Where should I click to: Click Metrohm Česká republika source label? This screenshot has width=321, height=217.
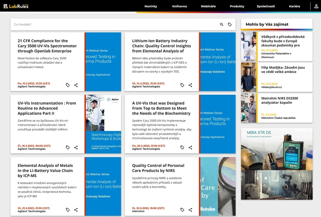tap(278, 118)
